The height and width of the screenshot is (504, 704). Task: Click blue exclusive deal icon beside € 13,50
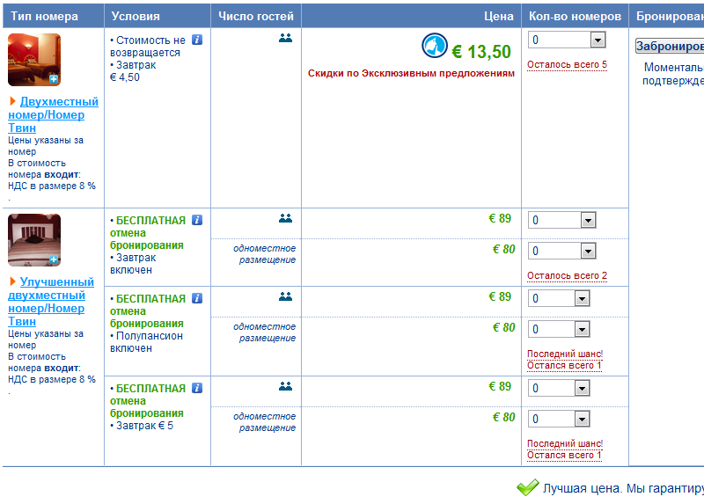click(x=434, y=46)
